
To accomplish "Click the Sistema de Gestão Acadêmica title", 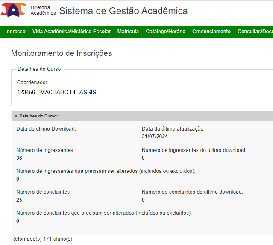I will [123, 11].
